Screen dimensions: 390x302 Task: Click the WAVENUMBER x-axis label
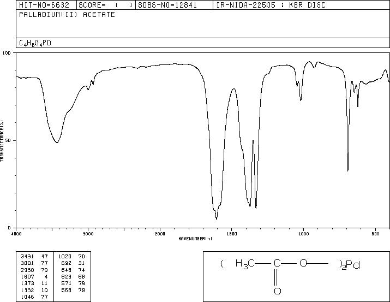point(195,239)
